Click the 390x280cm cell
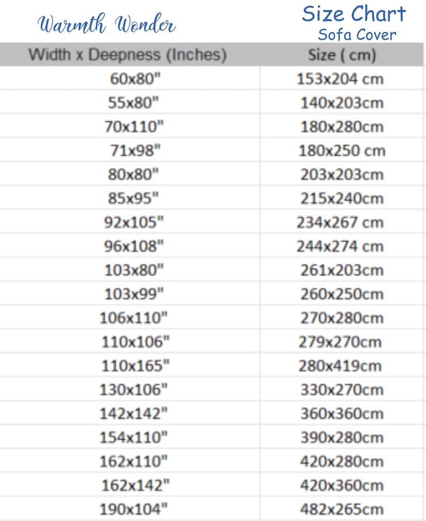 click(342, 437)
